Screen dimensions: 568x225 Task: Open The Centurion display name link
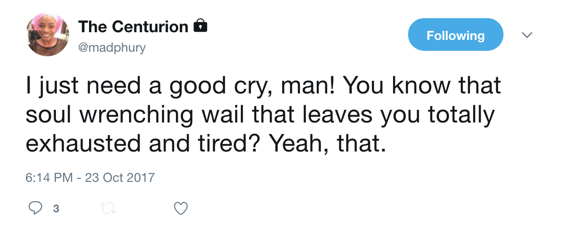pyautogui.click(x=133, y=27)
